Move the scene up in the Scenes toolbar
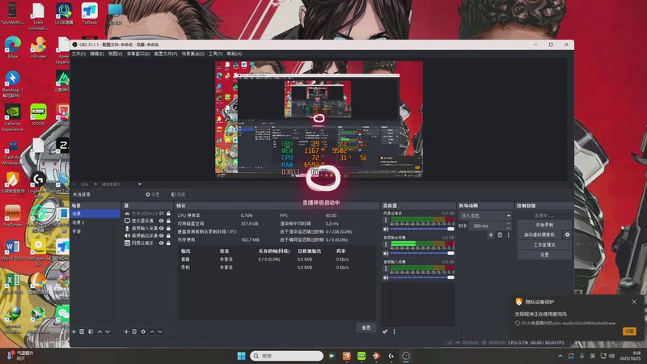The width and height of the screenshot is (647, 364). coord(99,332)
